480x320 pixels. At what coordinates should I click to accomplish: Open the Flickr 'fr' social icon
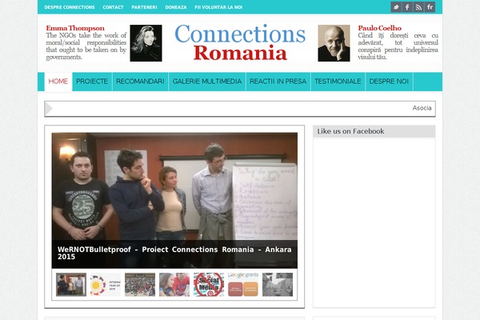(430, 7)
